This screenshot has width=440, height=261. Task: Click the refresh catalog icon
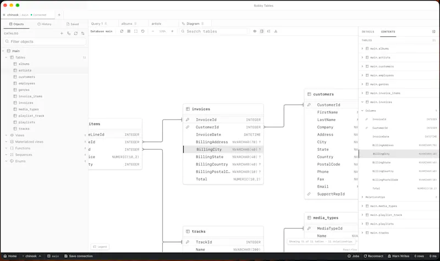76,33
